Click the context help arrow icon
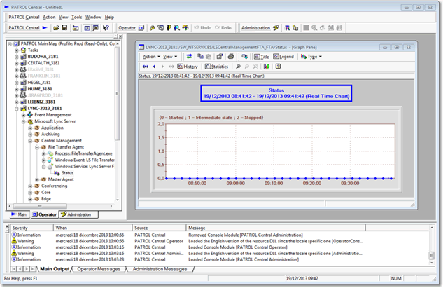Viewport: 443px width, 288px height. click(x=106, y=27)
